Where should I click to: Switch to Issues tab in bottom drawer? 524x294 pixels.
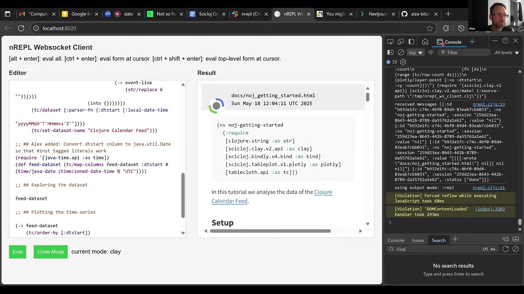click(x=418, y=240)
